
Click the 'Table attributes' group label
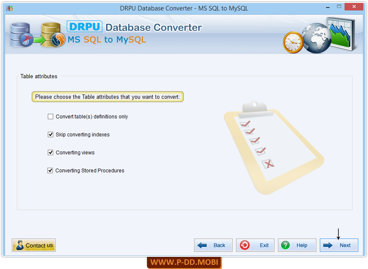coord(39,77)
